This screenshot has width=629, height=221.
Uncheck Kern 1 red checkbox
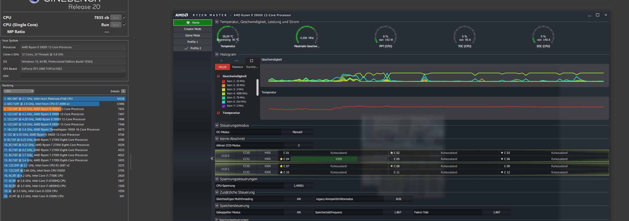point(224,81)
